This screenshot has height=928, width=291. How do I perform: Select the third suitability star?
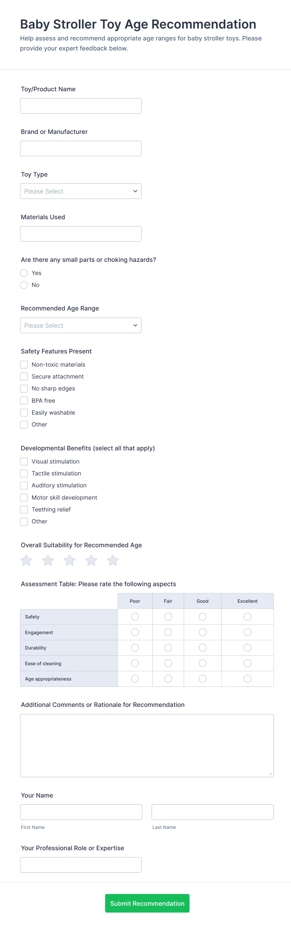pos(69,560)
